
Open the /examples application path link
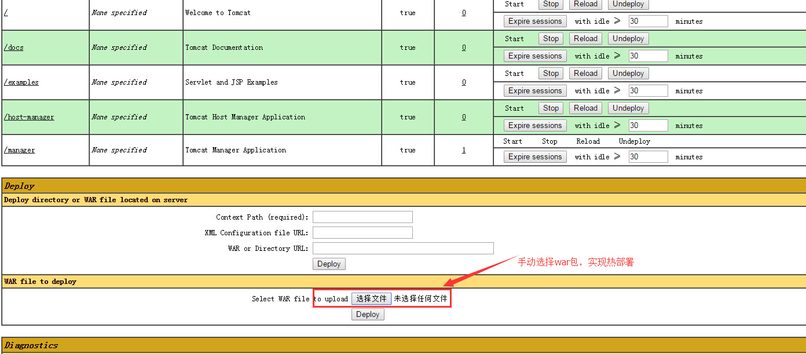pyautogui.click(x=21, y=82)
